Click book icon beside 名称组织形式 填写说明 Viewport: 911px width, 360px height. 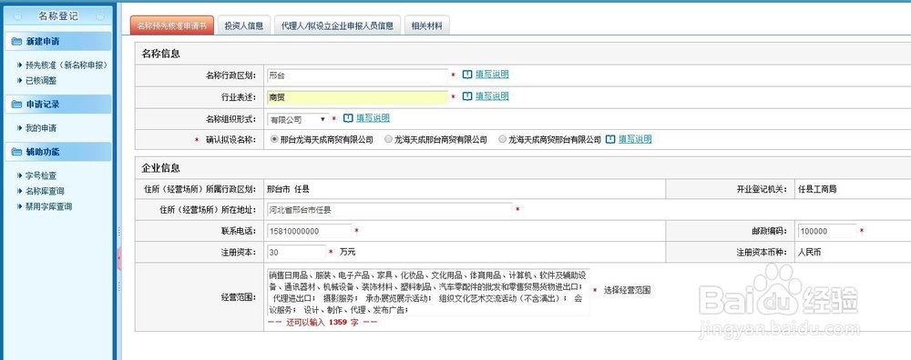[x=348, y=118]
